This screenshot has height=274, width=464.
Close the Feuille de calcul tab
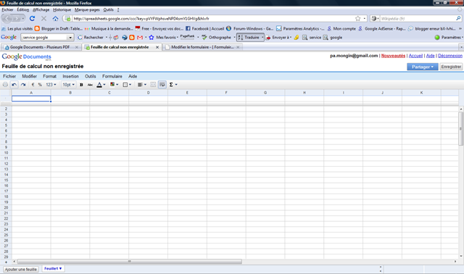157,47
